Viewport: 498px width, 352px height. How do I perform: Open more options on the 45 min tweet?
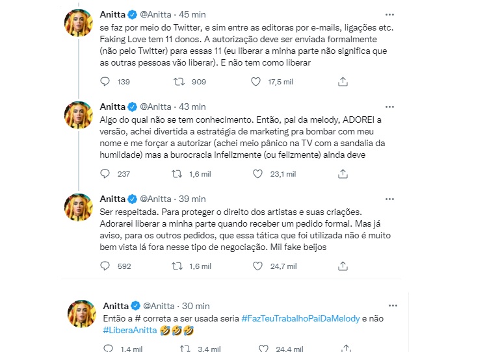[389, 14]
